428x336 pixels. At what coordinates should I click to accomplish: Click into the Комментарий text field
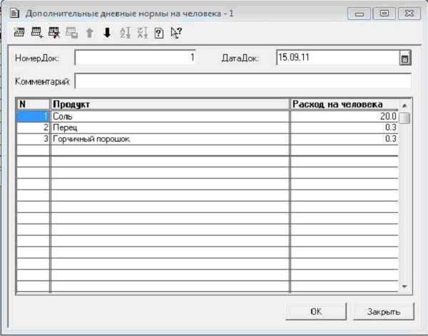pos(243,80)
